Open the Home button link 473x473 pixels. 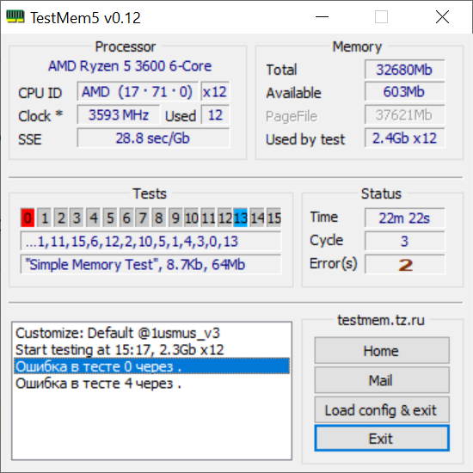(x=382, y=351)
